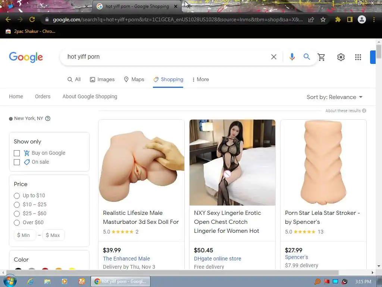Open the 2pac Shakur bookmark
382x287 pixels.
(31, 31)
